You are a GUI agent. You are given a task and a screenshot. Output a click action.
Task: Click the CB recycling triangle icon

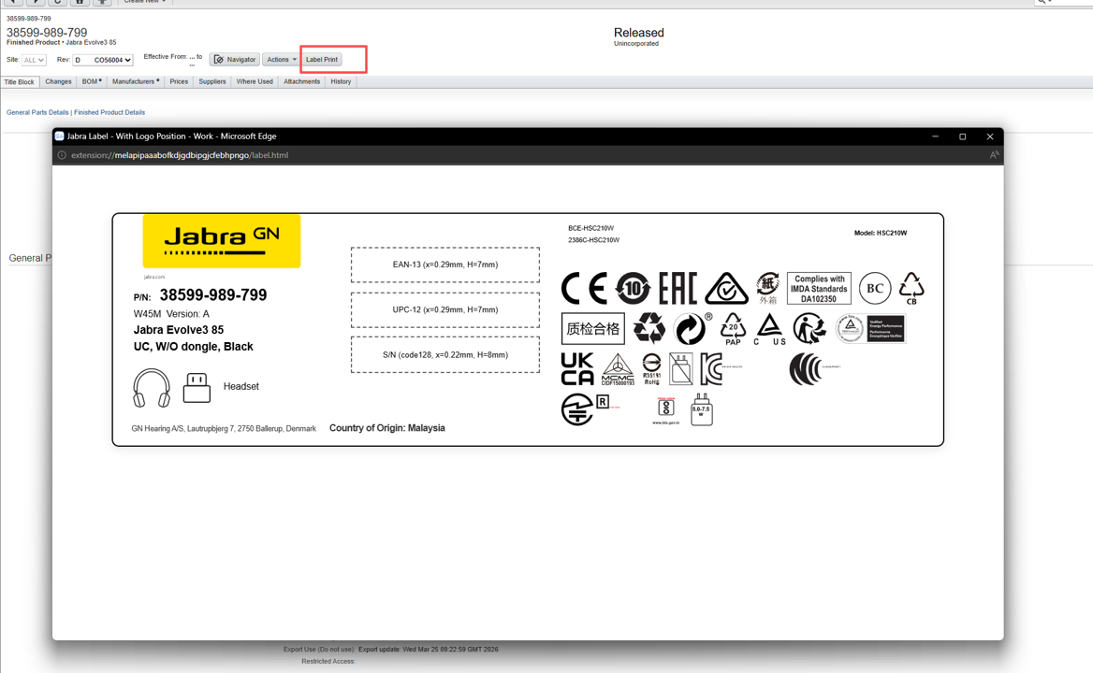click(x=911, y=288)
